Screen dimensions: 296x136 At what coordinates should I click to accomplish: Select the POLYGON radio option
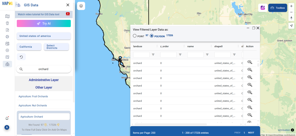point(152,36)
